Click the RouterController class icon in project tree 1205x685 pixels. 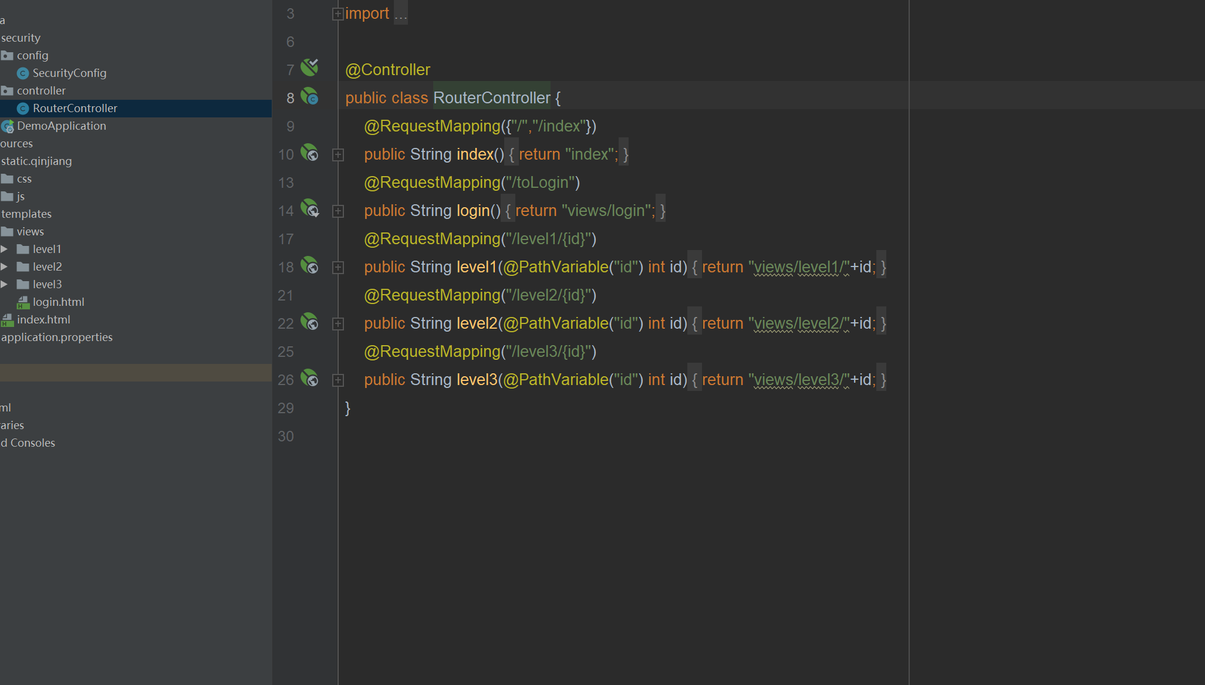click(23, 109)
